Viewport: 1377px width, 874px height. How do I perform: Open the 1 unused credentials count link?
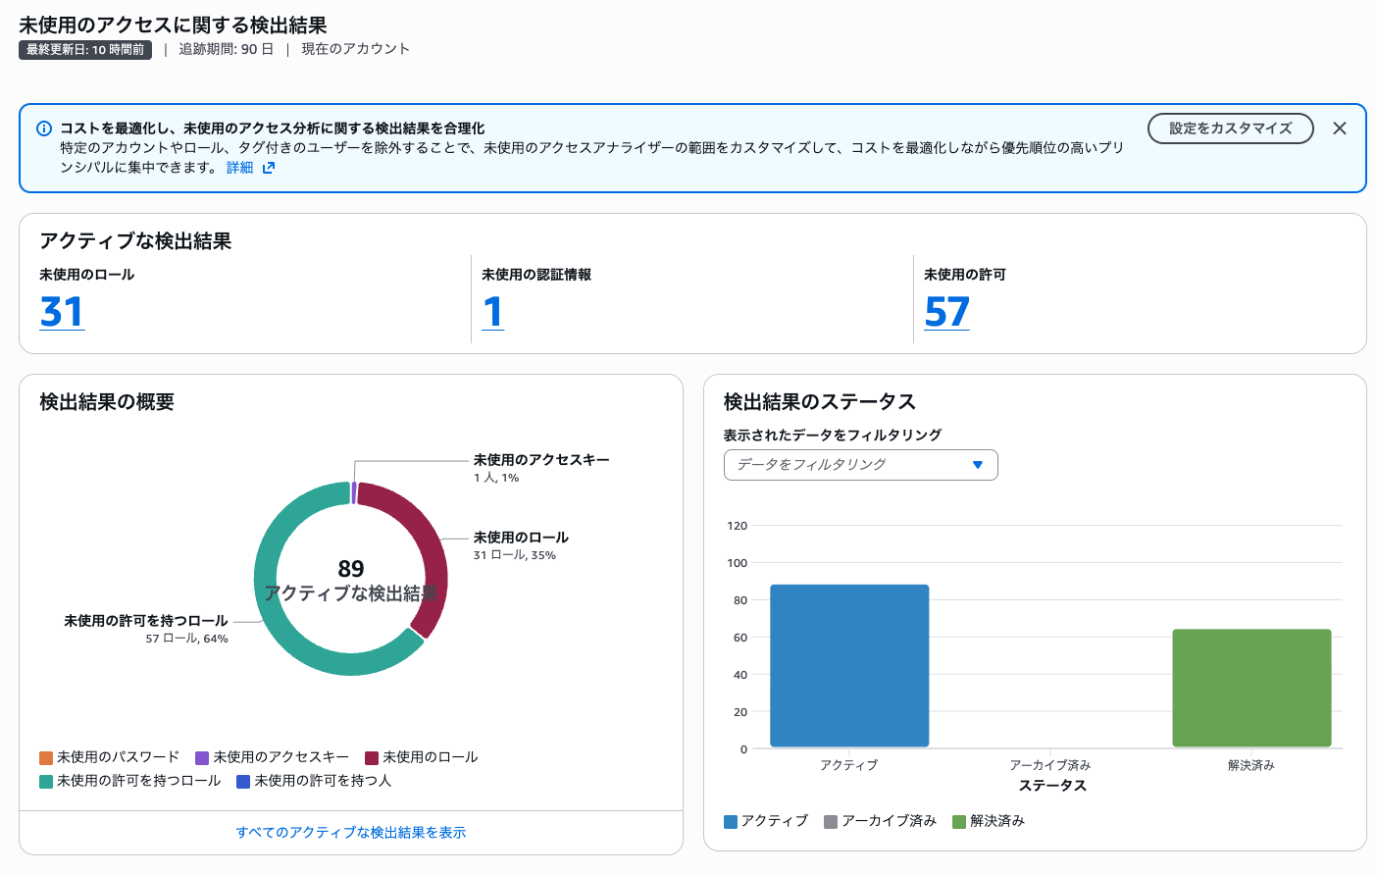tap(493, 312)
